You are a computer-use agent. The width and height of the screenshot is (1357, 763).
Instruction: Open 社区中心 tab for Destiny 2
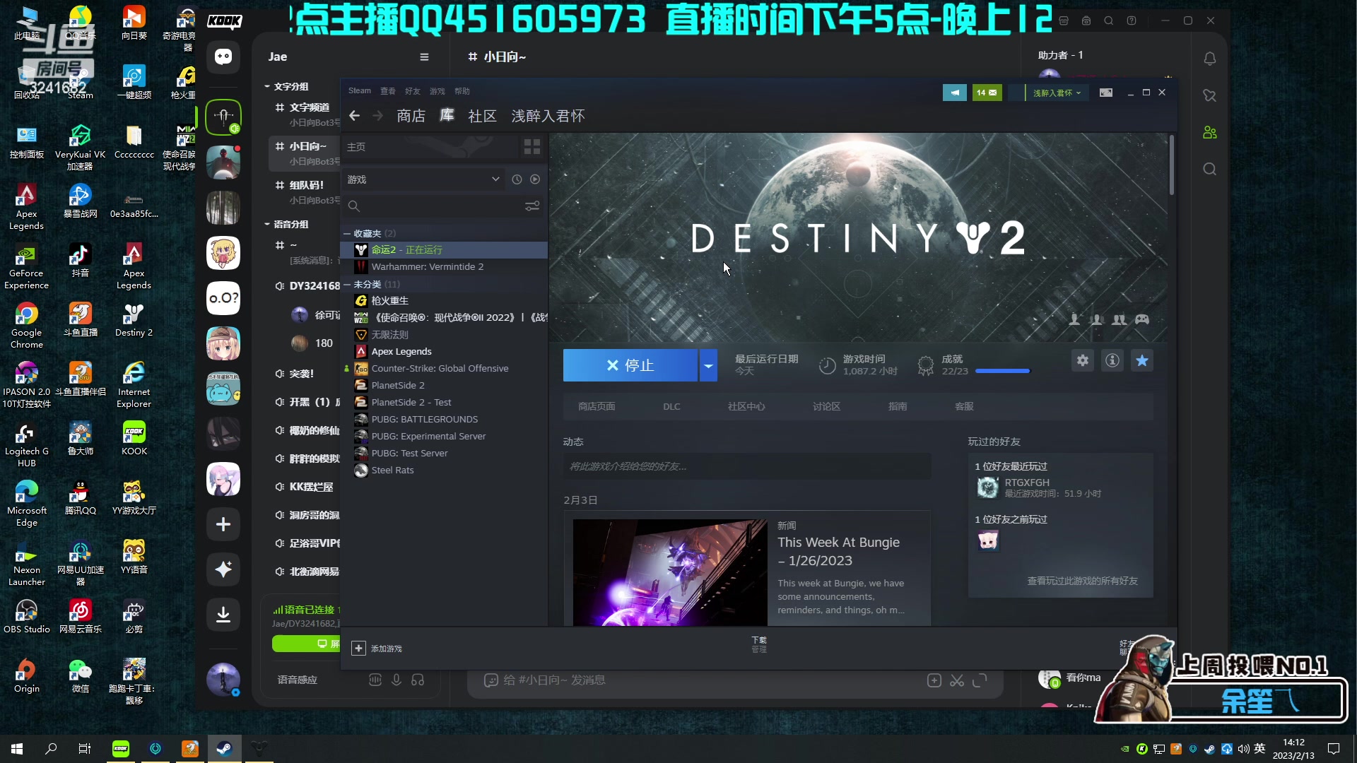(x=746, y=406)
